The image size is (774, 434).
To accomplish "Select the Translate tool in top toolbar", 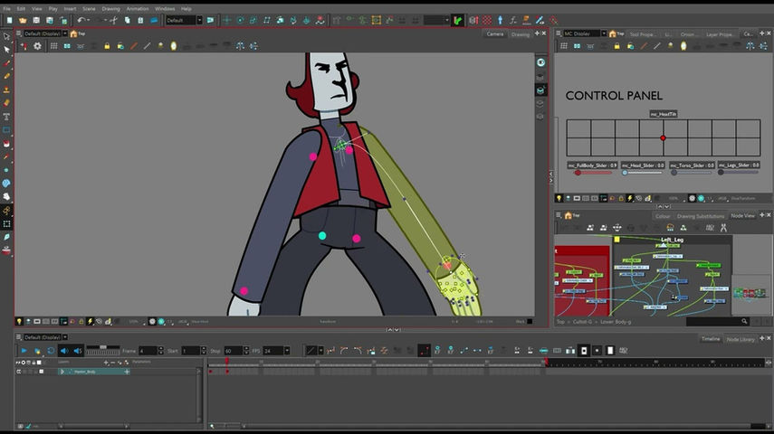I will 226,20.
